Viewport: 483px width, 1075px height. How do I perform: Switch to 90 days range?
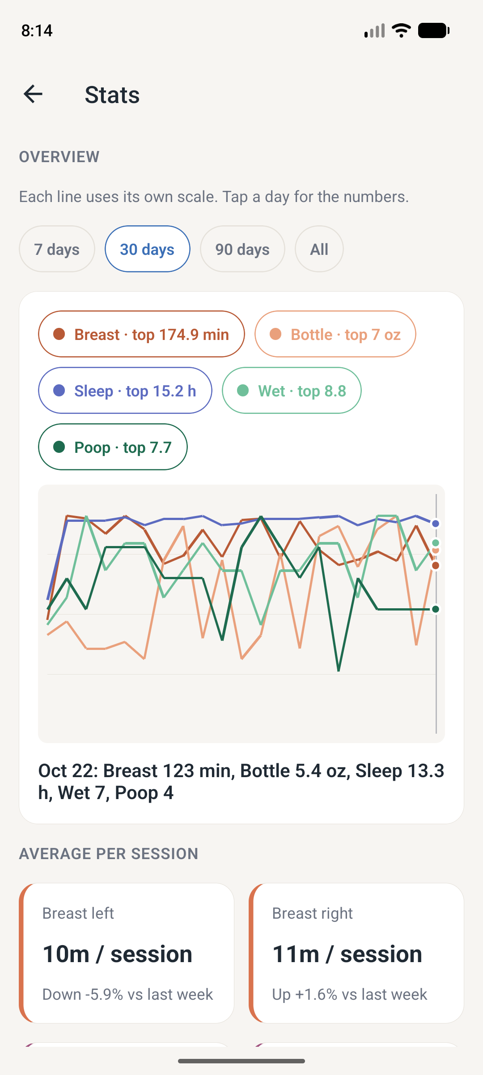pyautogui.click(x=242, y=249)
